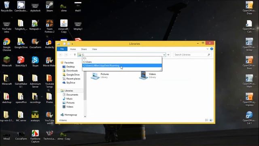Select the Team Fortress 2 shortcut
The width and height of the screenshot is (259, 146).
tap(49, 26)
